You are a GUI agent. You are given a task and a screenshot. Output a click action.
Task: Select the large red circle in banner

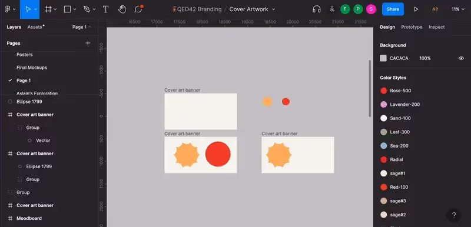point(218,154)
